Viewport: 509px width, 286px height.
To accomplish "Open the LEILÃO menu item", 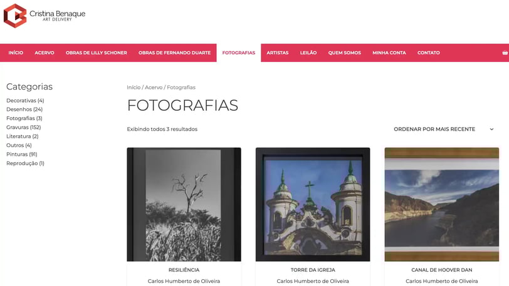I will tap(308, 53).
